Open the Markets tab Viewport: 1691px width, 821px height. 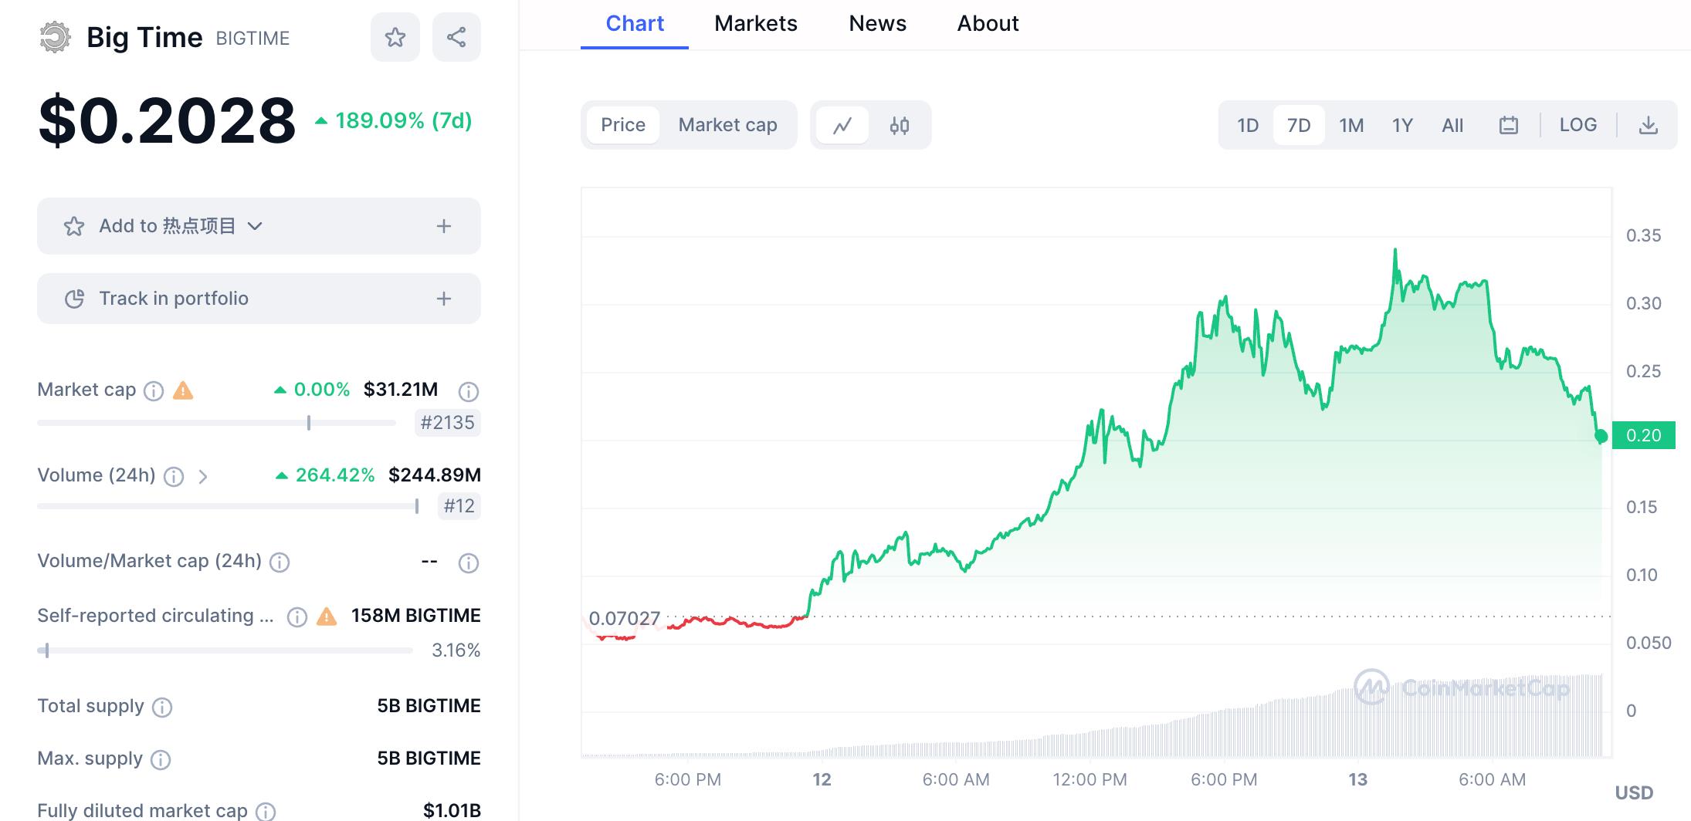click(755, 24)
